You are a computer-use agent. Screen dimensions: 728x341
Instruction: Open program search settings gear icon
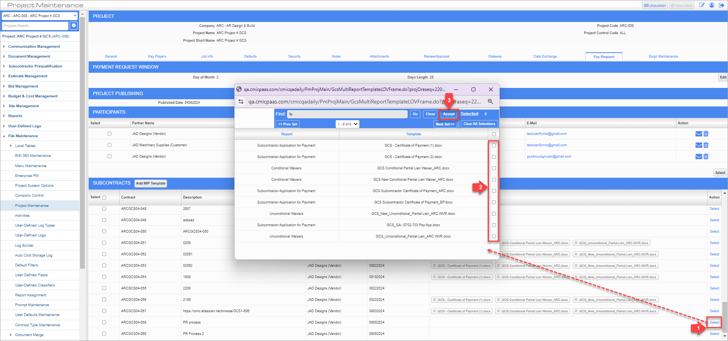[x=74, y=25]
